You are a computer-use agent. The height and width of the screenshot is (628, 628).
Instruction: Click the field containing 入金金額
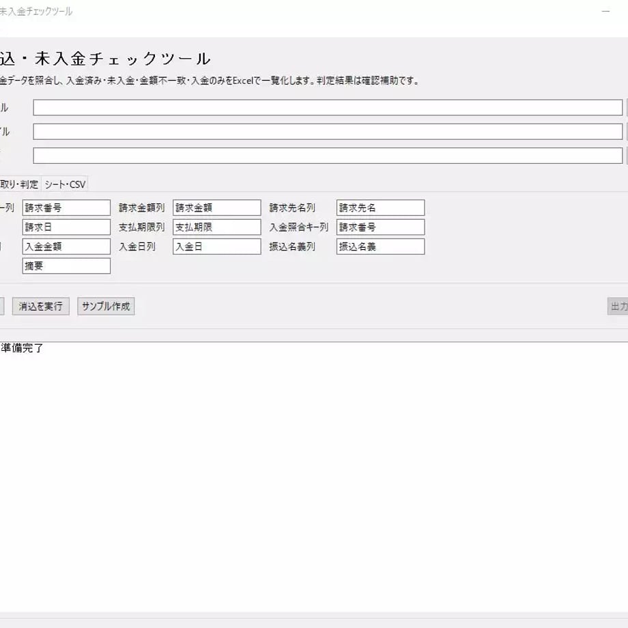pyautogui.click(x=66, y=246)
